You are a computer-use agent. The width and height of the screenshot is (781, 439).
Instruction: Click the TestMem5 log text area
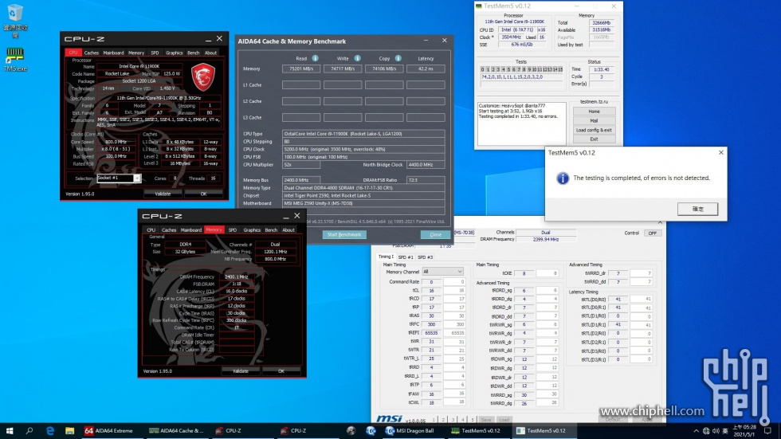click(521, 123)
